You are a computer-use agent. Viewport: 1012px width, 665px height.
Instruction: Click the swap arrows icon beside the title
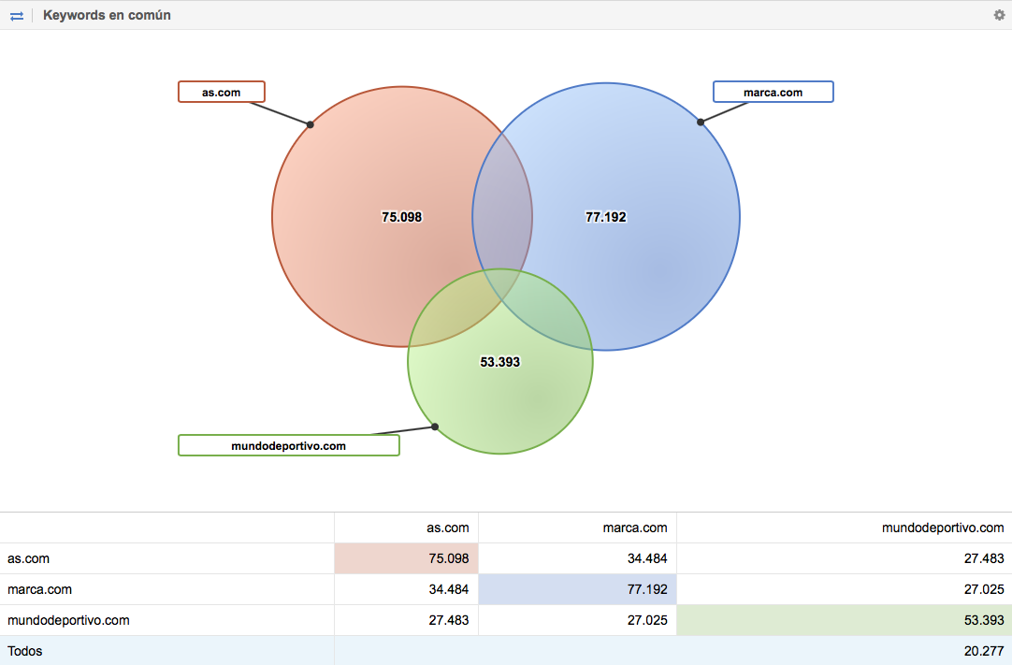coord(17,16)
